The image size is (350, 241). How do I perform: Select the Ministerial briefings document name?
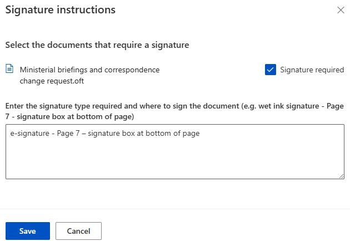(x=89, y=70)
